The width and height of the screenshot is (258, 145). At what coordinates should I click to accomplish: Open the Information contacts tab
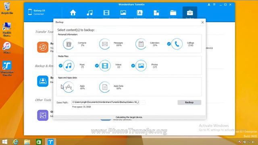click(139, 13)
